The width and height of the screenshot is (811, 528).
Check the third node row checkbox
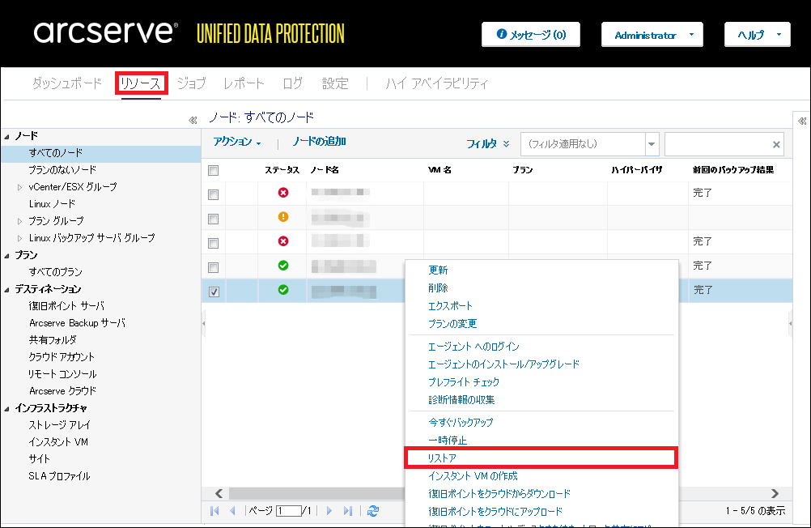point(213,243)
